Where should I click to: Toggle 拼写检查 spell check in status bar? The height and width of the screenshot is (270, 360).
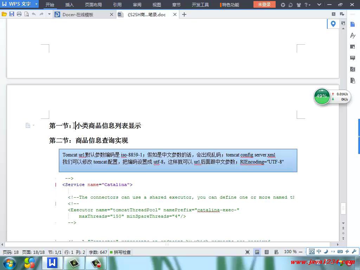coord(120,252)
